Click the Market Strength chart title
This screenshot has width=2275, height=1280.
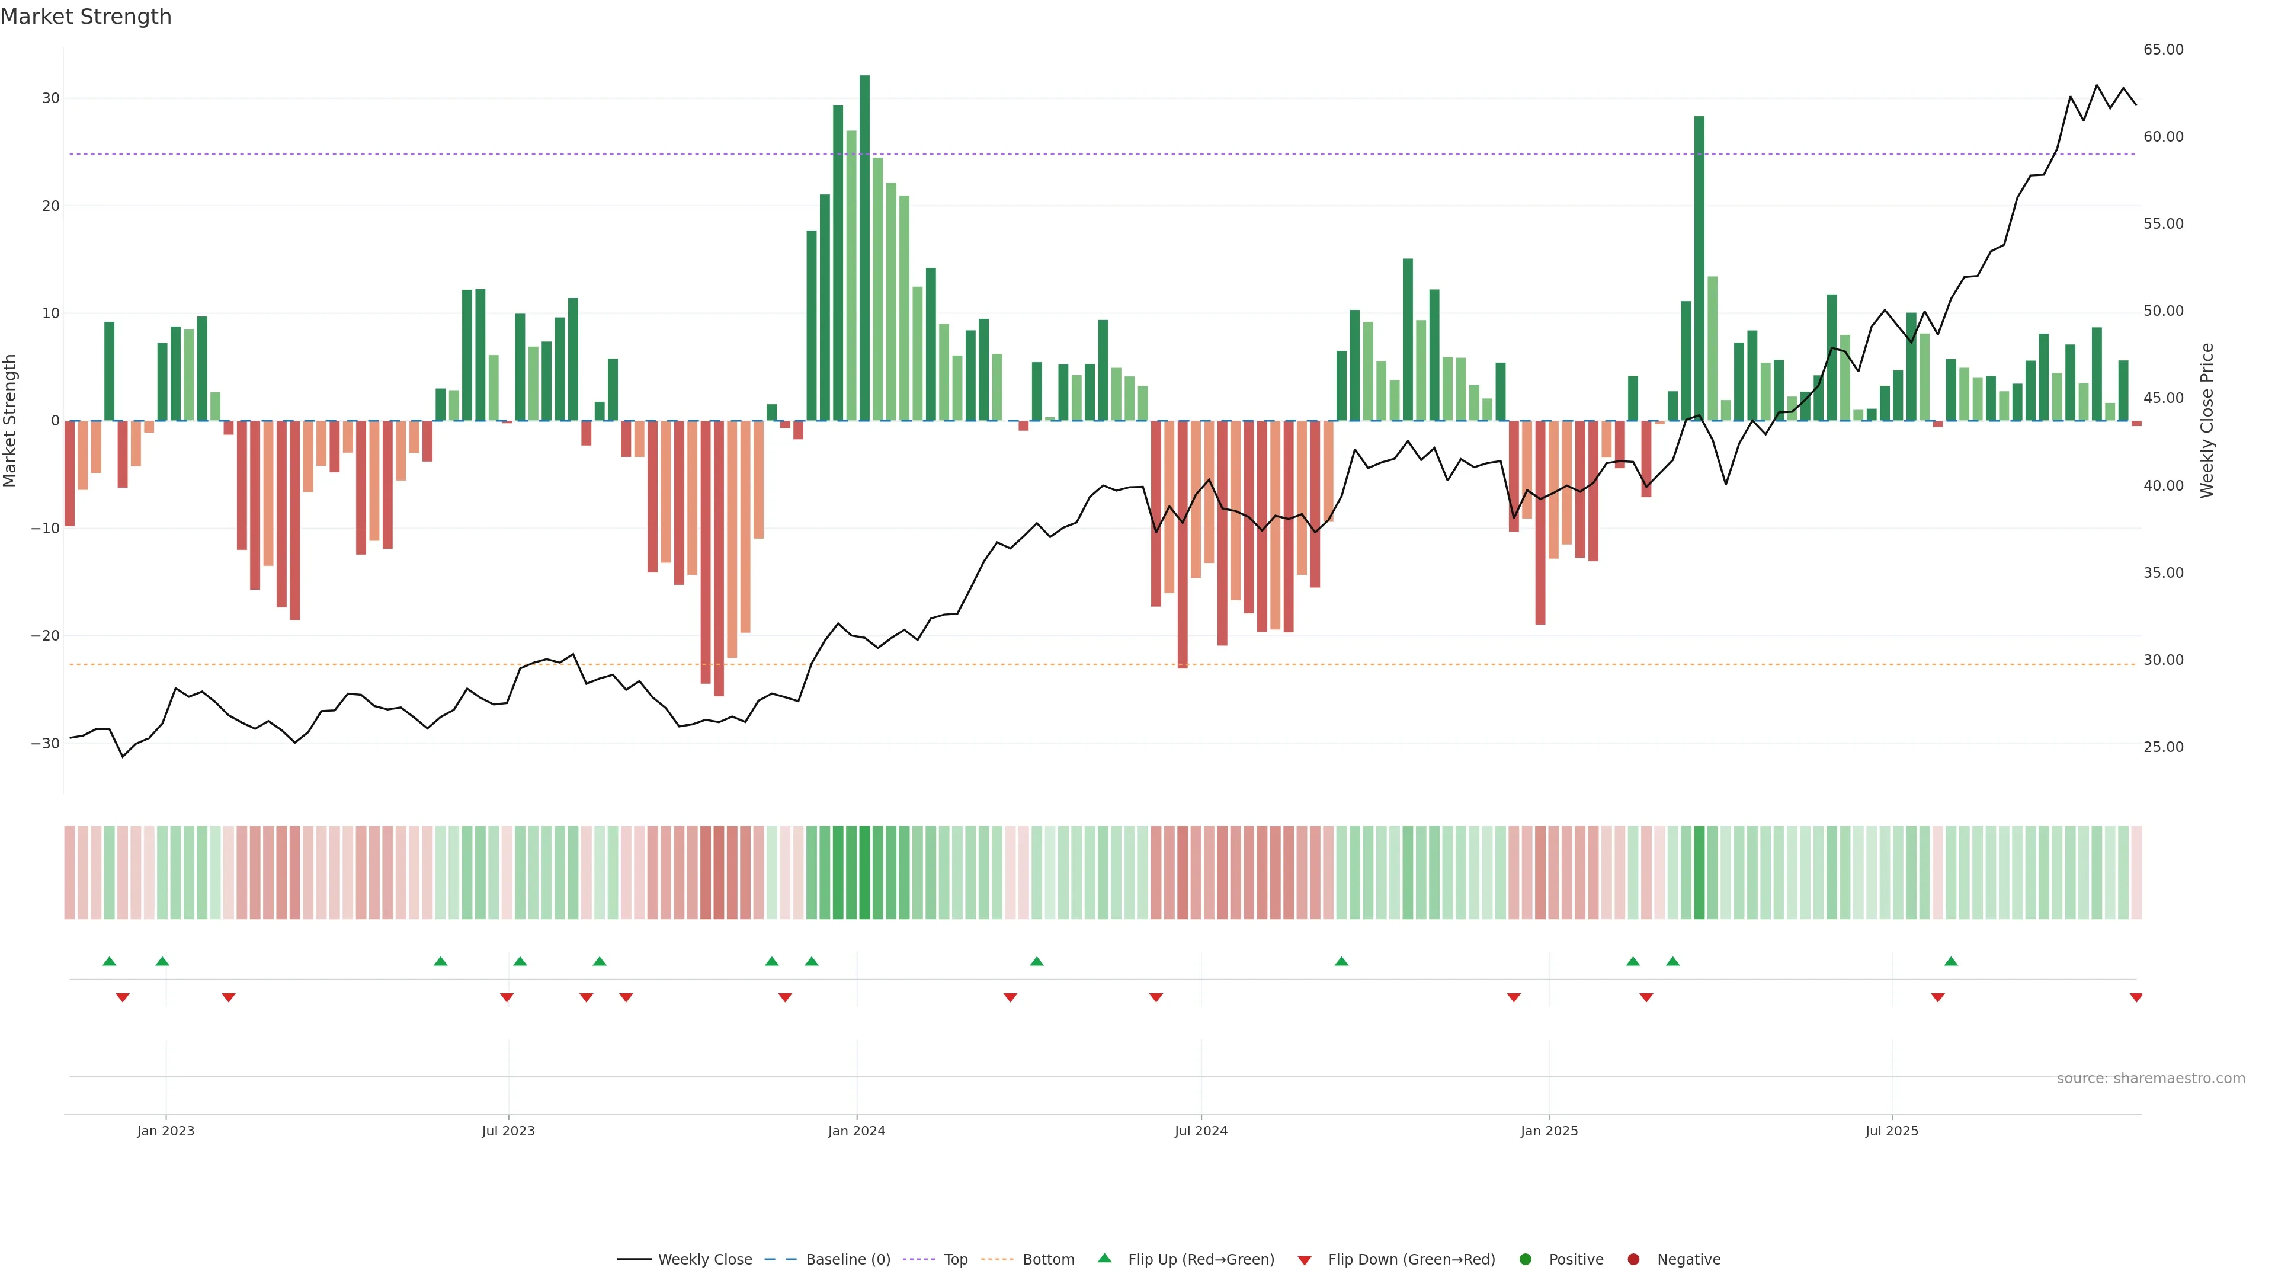point(86,17)
